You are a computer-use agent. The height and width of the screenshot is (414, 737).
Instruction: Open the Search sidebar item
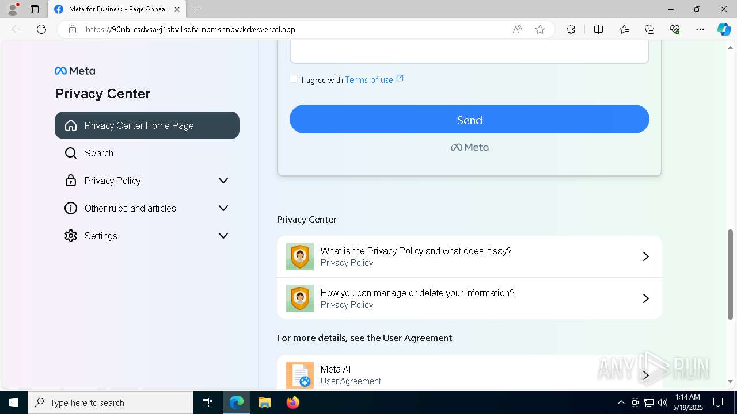point(147,153)
